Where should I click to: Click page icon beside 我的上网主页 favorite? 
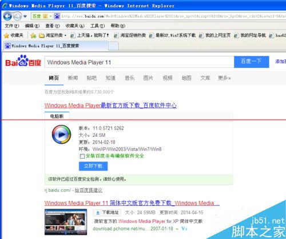(201, 35)
